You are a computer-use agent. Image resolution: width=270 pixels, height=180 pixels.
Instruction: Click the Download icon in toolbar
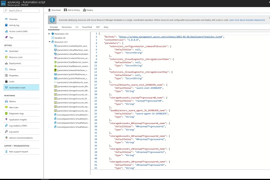49,10
